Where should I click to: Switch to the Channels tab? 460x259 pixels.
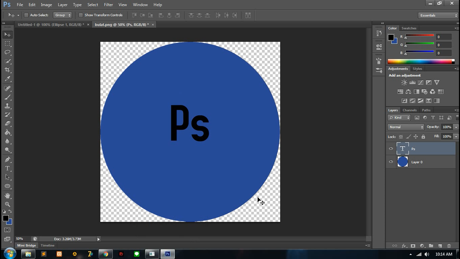coord(409,110)
